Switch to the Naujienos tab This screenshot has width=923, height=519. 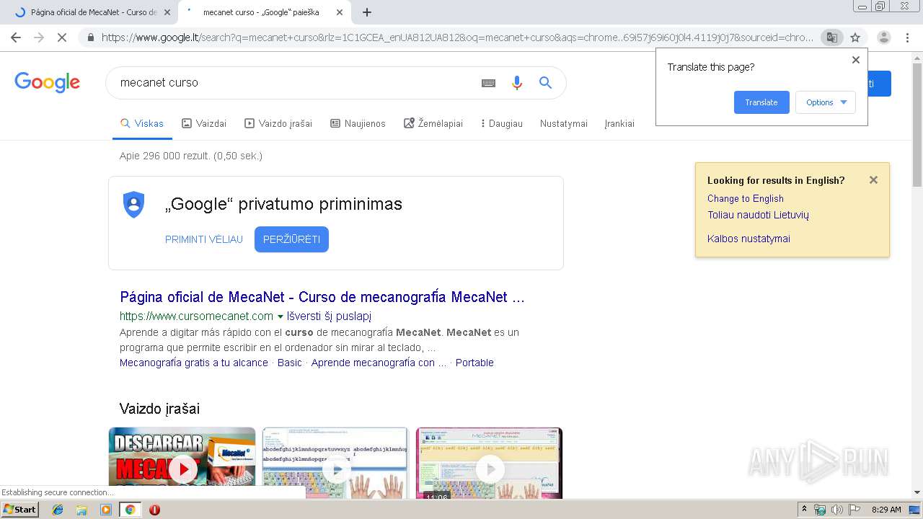pos(358,123)
